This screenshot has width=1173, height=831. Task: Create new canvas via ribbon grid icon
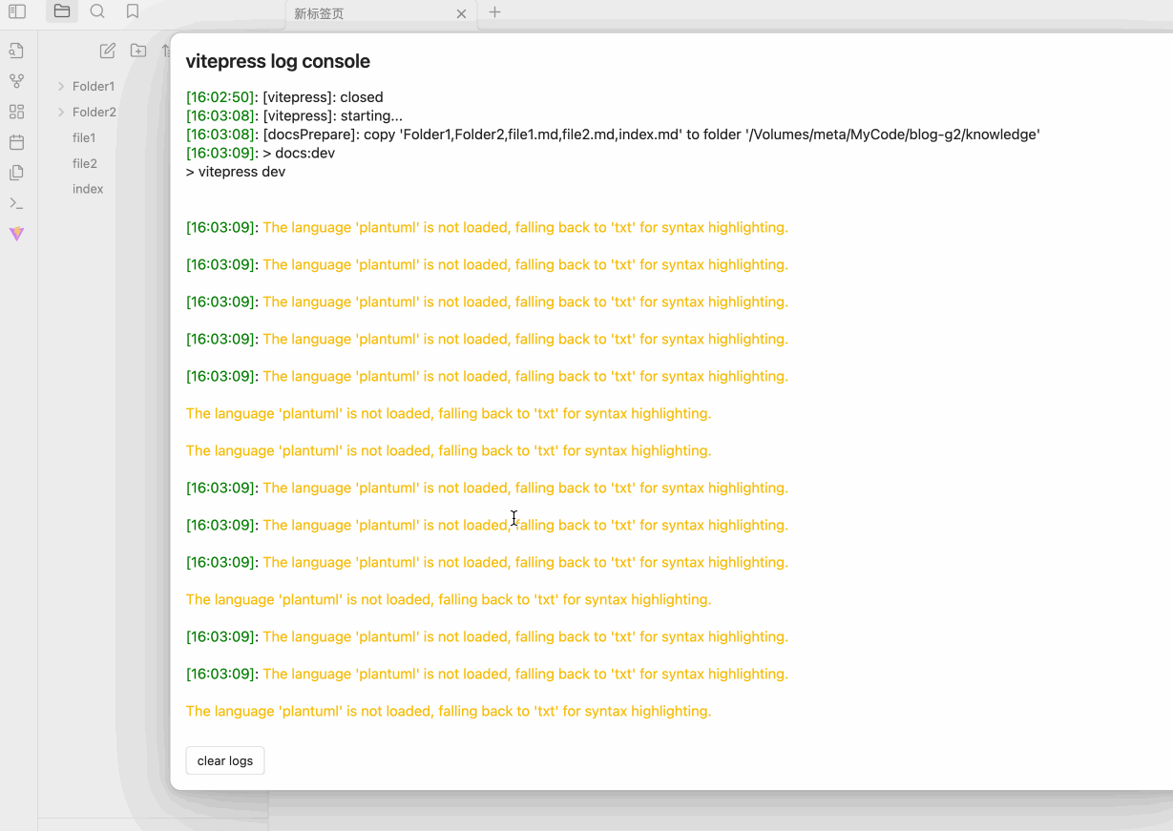[x=16, y=112]
